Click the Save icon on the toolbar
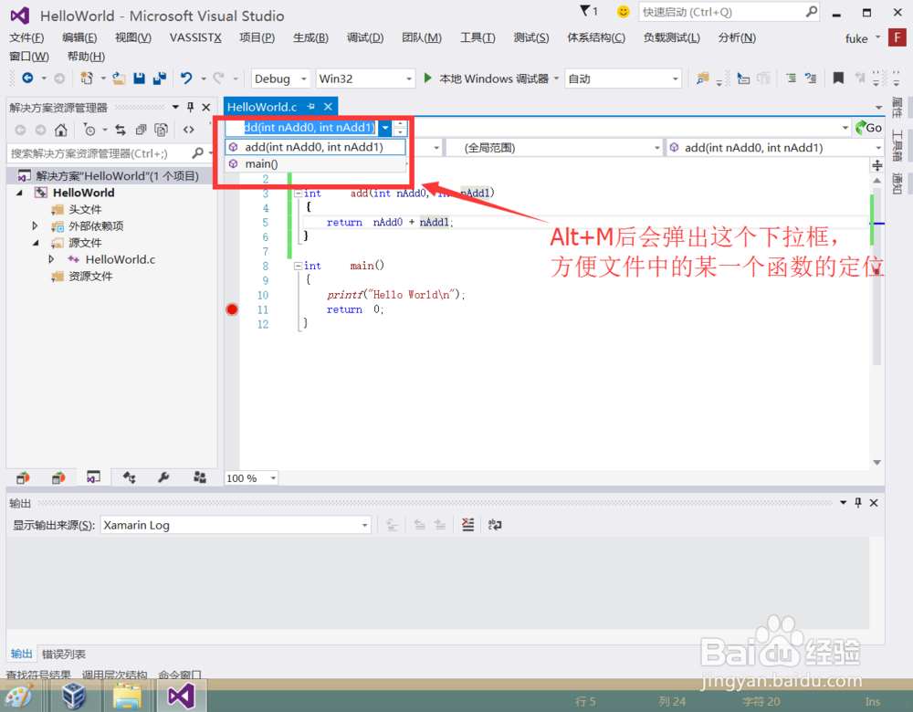Viewport: 913px width, 712px height. (140, 79)
